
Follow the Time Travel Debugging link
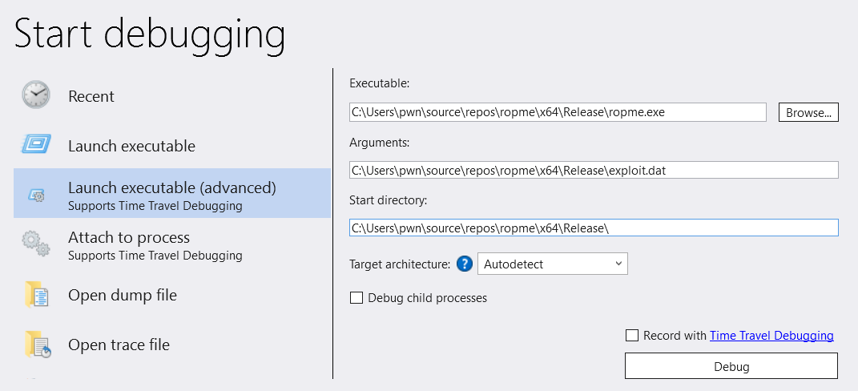point(771,336)
